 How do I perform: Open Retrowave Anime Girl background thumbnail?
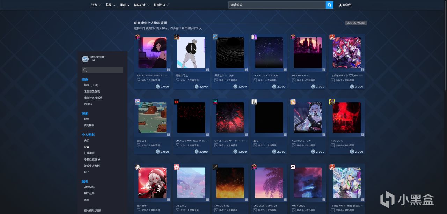[x=152, y=53]
